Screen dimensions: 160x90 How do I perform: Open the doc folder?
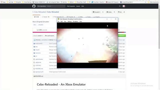[x=36, y=47]
